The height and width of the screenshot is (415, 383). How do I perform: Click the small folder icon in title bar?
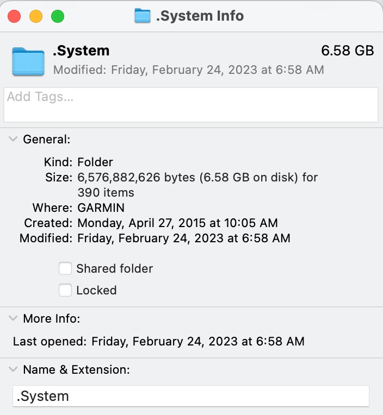point(143,16)
